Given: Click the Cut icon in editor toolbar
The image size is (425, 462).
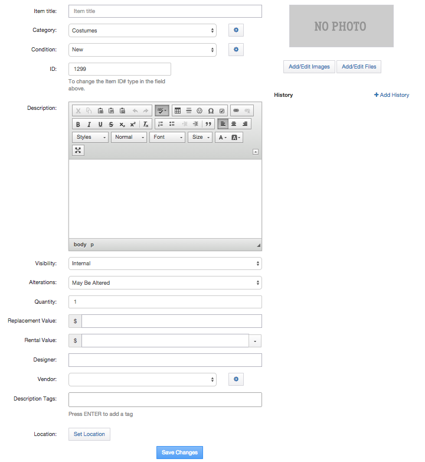Looking at the screenshot, I should 78,111.
